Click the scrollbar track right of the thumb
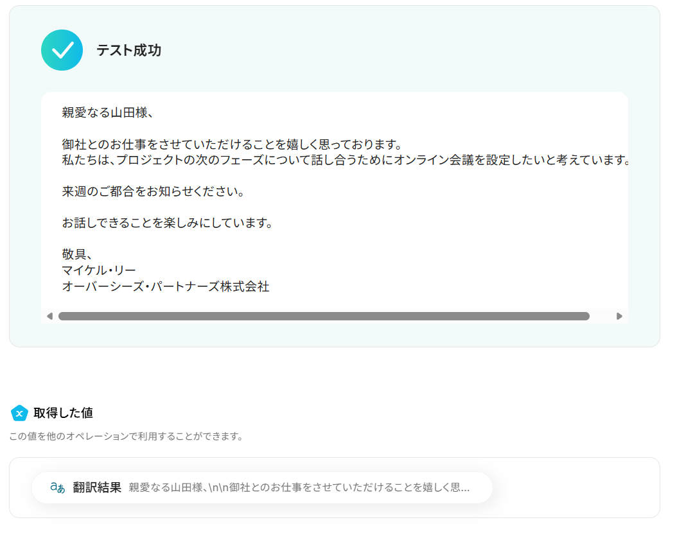 click(602, 317)
